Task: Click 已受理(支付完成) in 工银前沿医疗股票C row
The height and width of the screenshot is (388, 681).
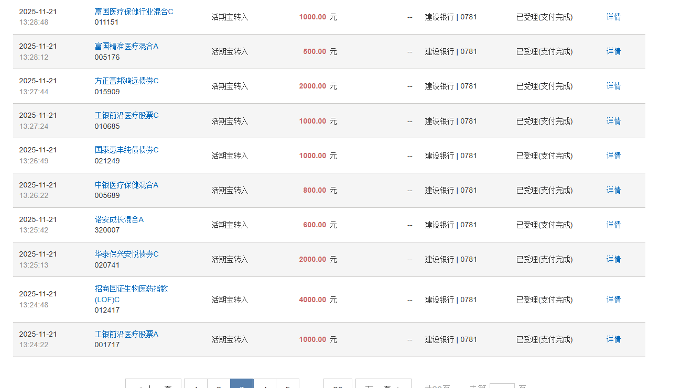Action: (x=544, y=121)
